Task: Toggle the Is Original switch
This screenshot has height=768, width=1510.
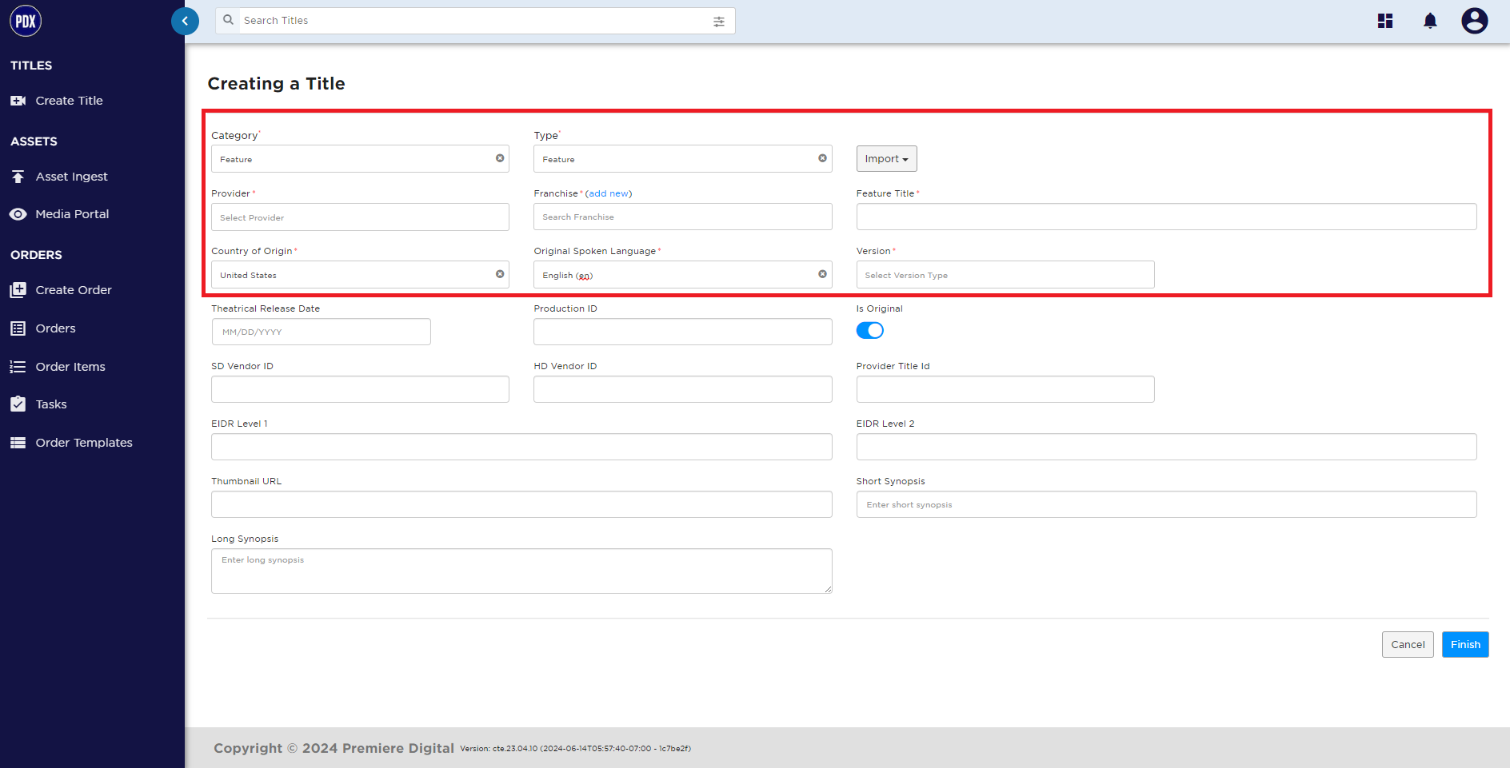Action: pyautogui.click(x=870, y=331)
